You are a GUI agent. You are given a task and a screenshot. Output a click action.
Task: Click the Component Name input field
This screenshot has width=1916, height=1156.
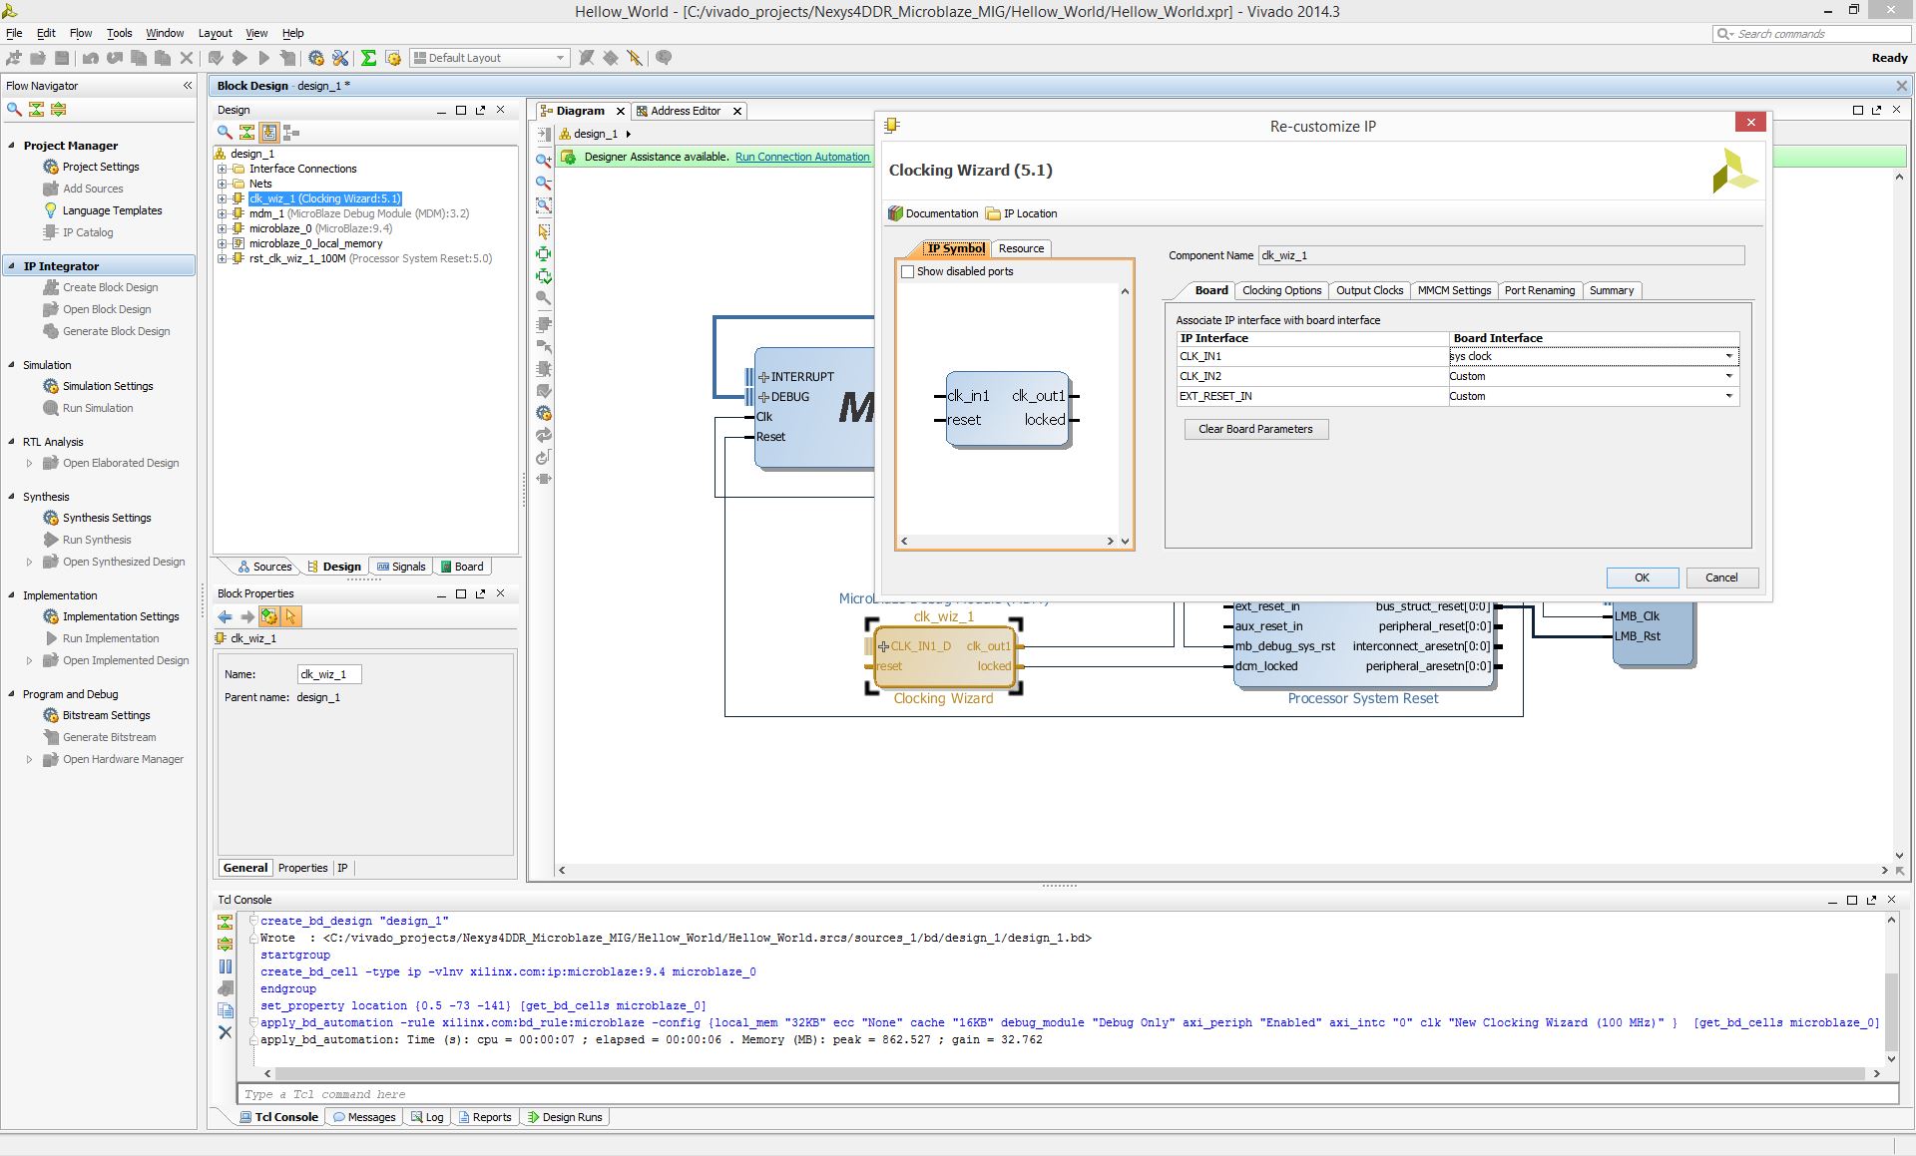(x=1501, y=255)
